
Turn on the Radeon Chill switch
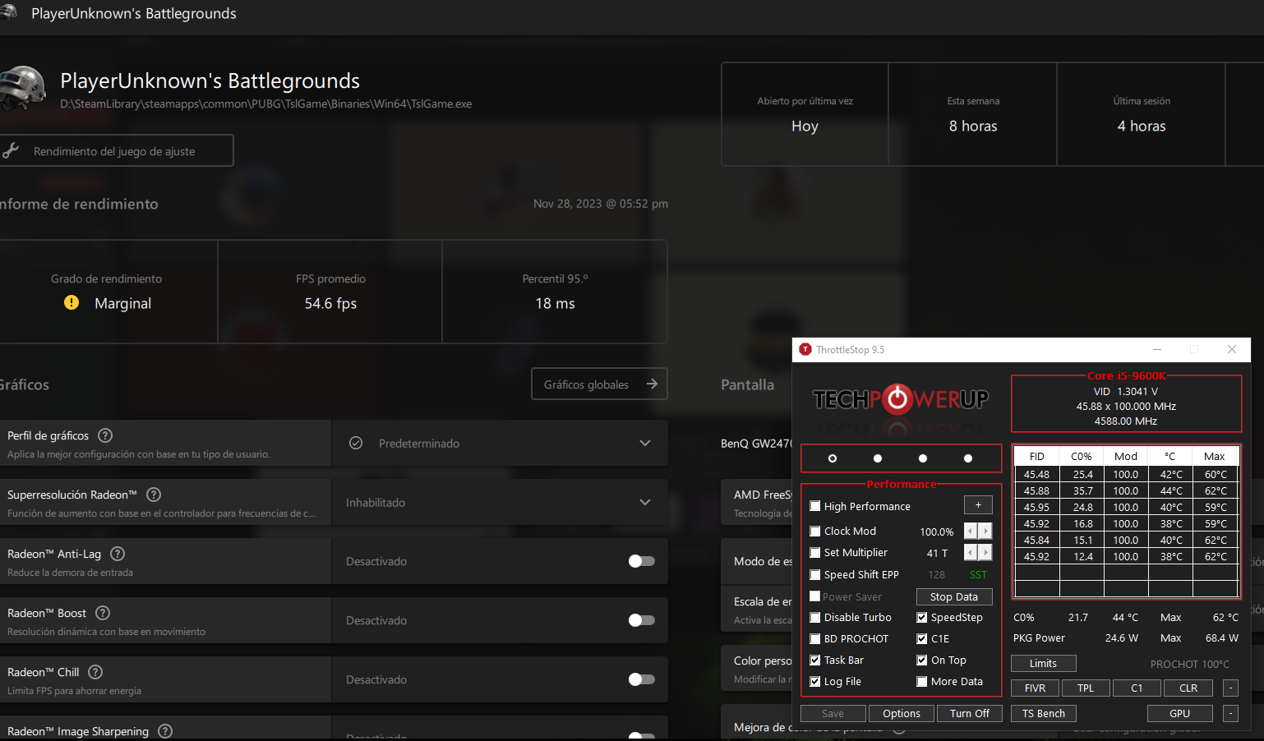tap(642, 679)
